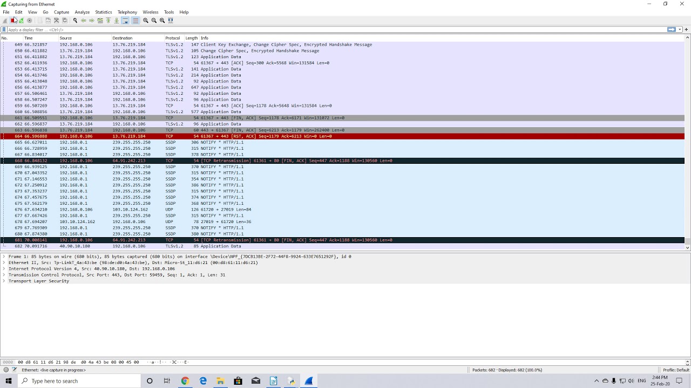Restart the current capture

point(21,20)
